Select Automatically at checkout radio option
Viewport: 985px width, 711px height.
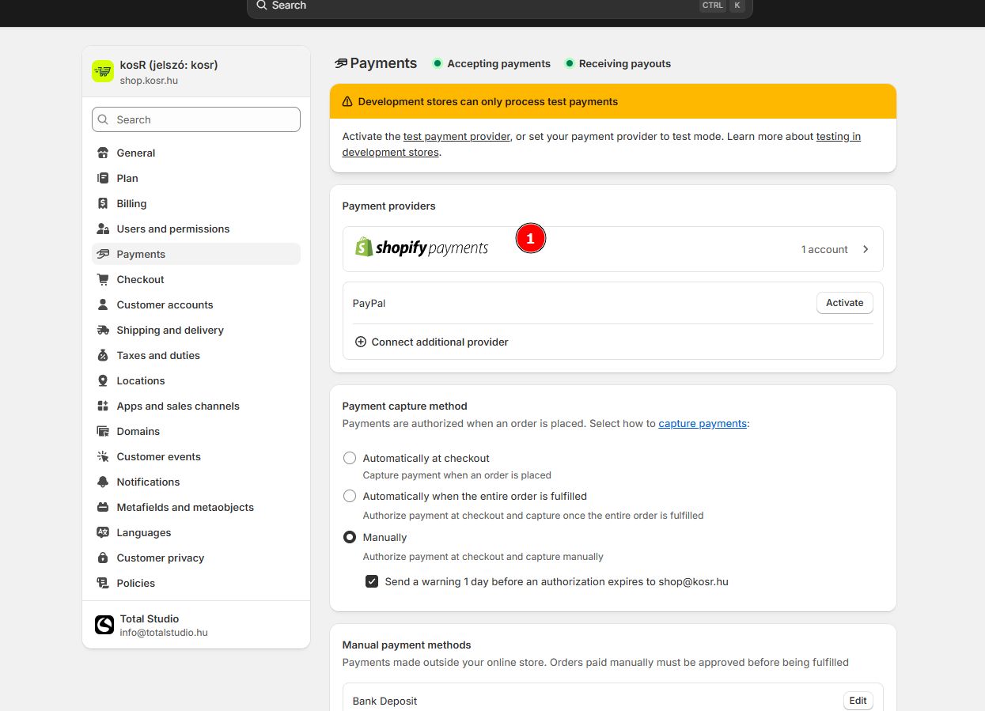click(x=350, y=458)
